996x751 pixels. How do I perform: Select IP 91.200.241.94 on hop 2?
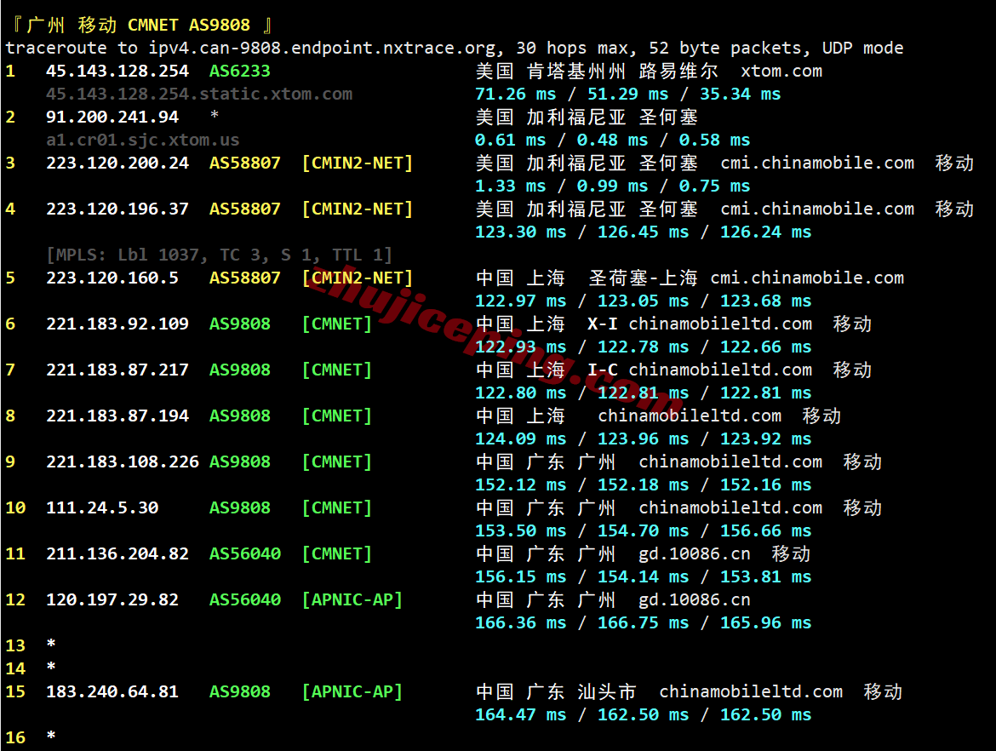tap(112, 117)
